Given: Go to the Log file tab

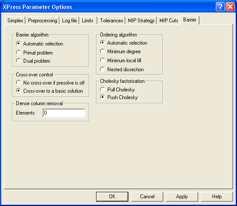Looking at the screenshot, I should [69, 21].
